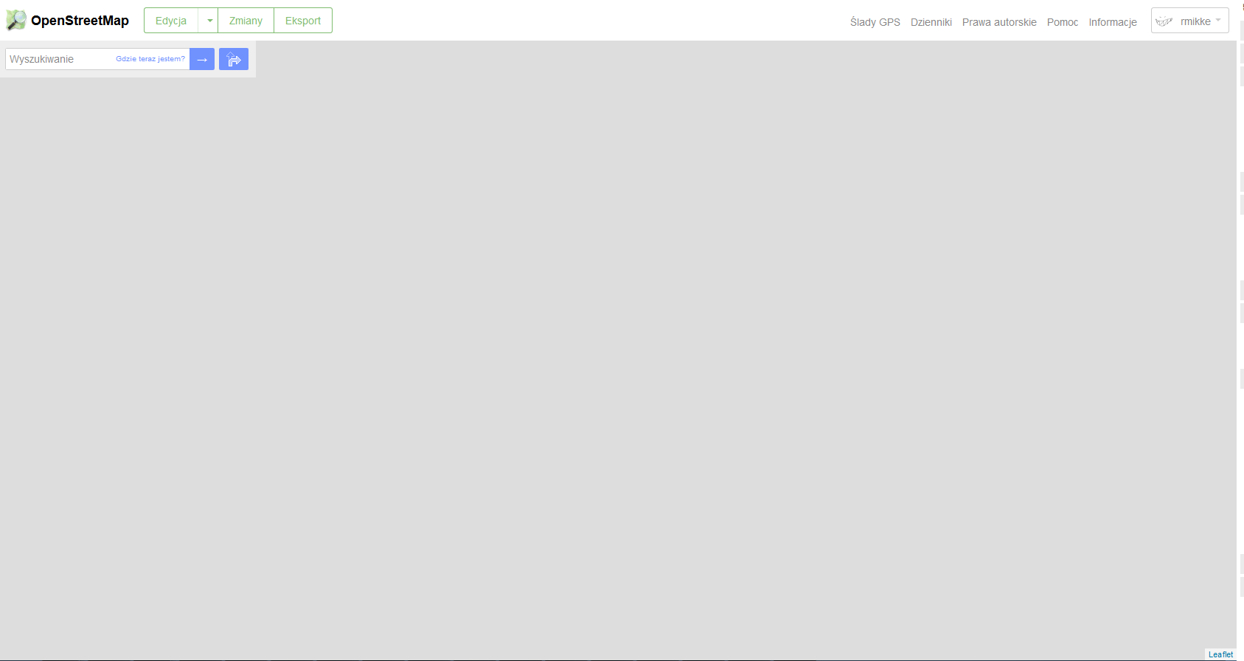Click the rmikke user avatar image
The width and height of the screenshot is (1244, 661).
pos(1164,21)
